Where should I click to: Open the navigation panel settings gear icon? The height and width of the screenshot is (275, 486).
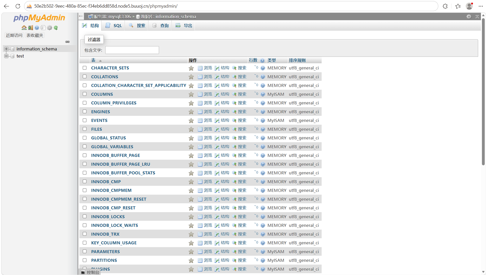[49, 28]
